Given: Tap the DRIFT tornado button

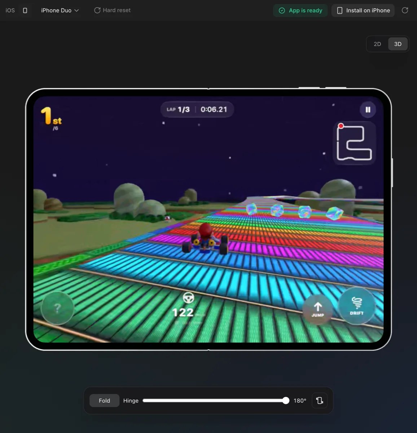Looking at the screenshot, I should point(356,306).
